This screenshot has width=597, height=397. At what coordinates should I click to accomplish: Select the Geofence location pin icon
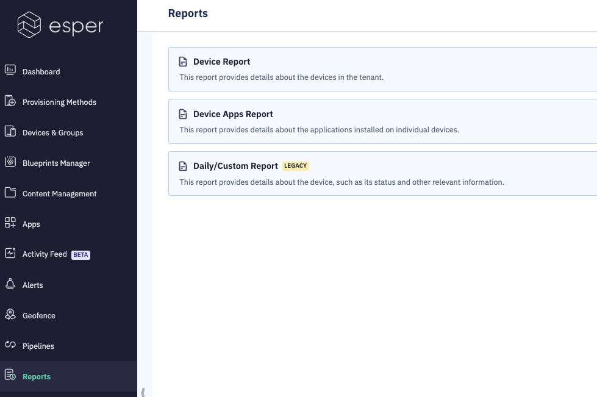(10, 315)
